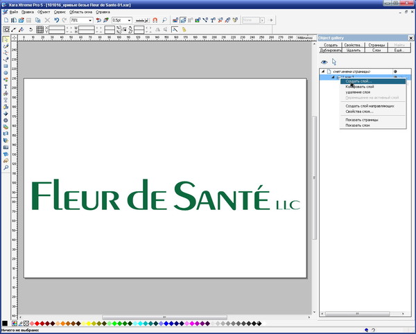This screenshot has width=416, height=334.
Task: Pick the Freehand drawing tool
Action: coord(6,46)
